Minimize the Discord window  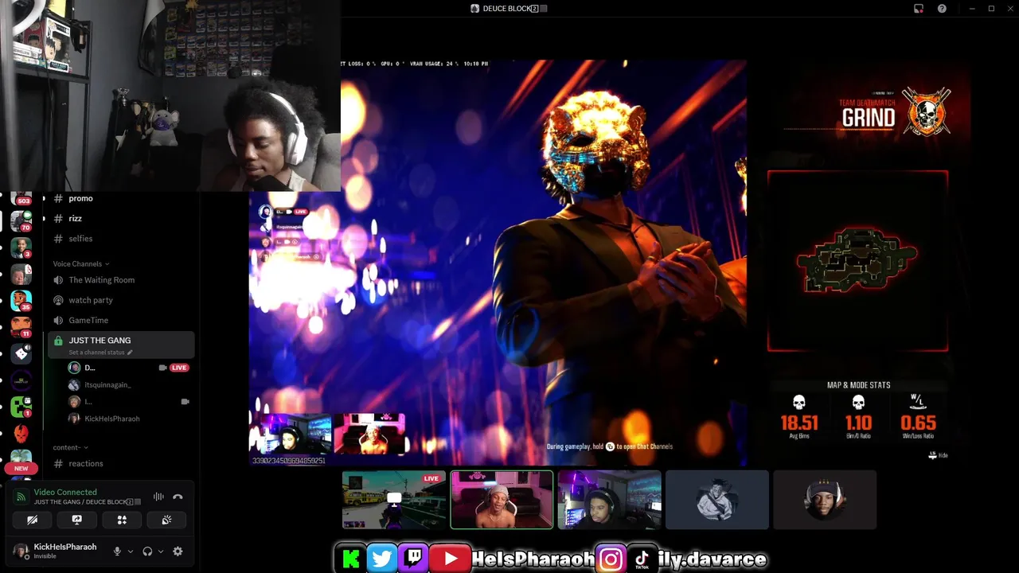(972, 9)
